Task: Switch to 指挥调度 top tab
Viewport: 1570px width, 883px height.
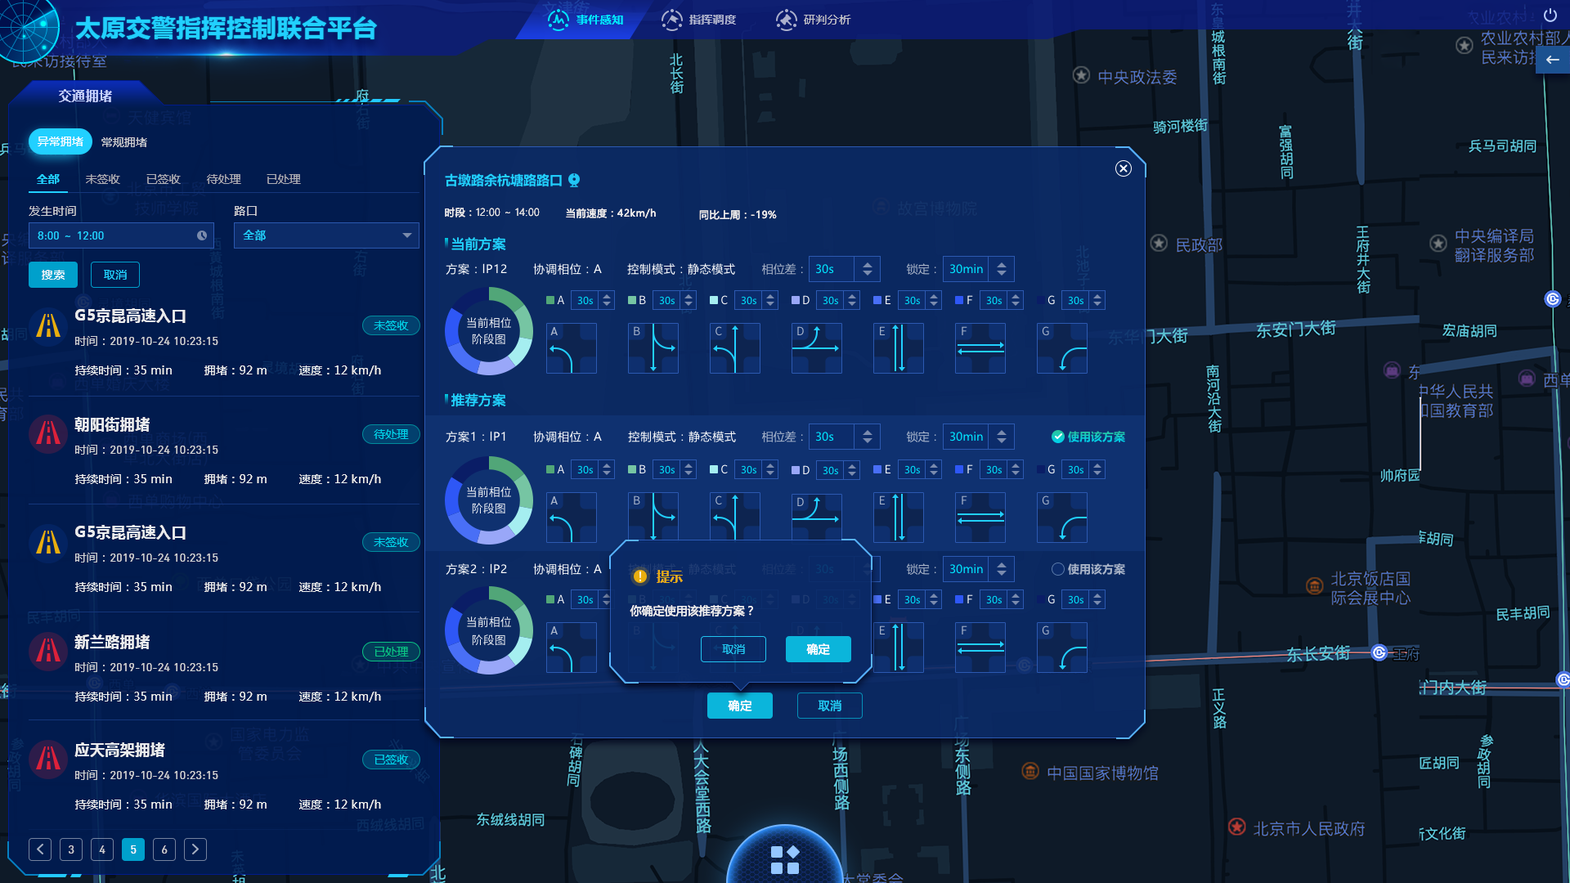Action: (699, 20)
